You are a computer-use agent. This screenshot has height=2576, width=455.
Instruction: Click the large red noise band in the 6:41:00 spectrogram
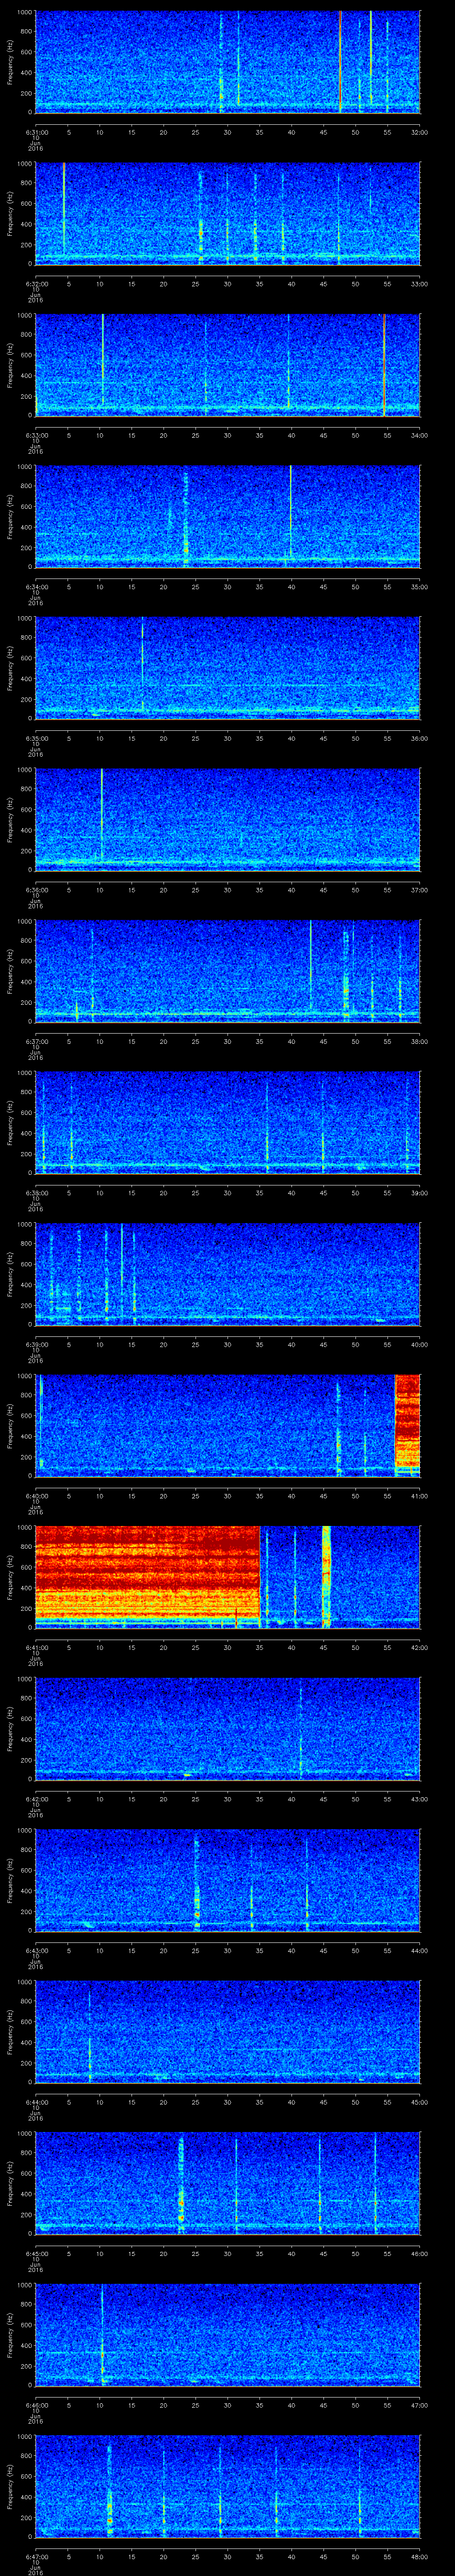(147, 1573)
